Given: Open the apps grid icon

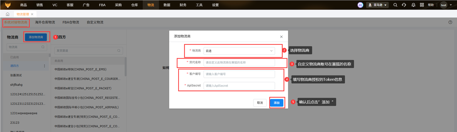Looking at the screenshot, I should [x=422, y=5].
